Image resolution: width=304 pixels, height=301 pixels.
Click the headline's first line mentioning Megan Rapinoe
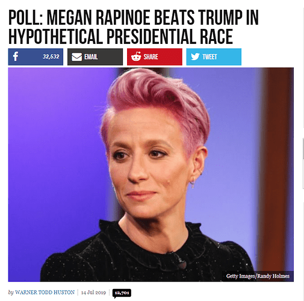click(x=134, y=17)
